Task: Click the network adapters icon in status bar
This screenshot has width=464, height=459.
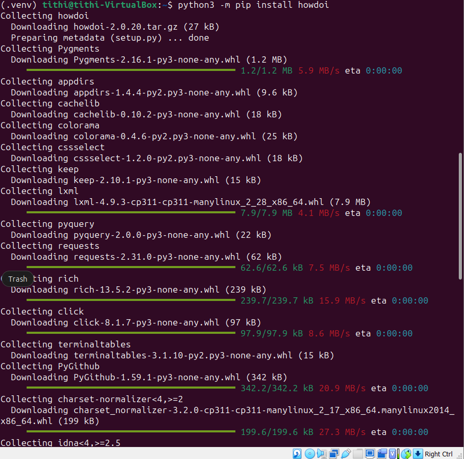Action: [x=335, y=453]
